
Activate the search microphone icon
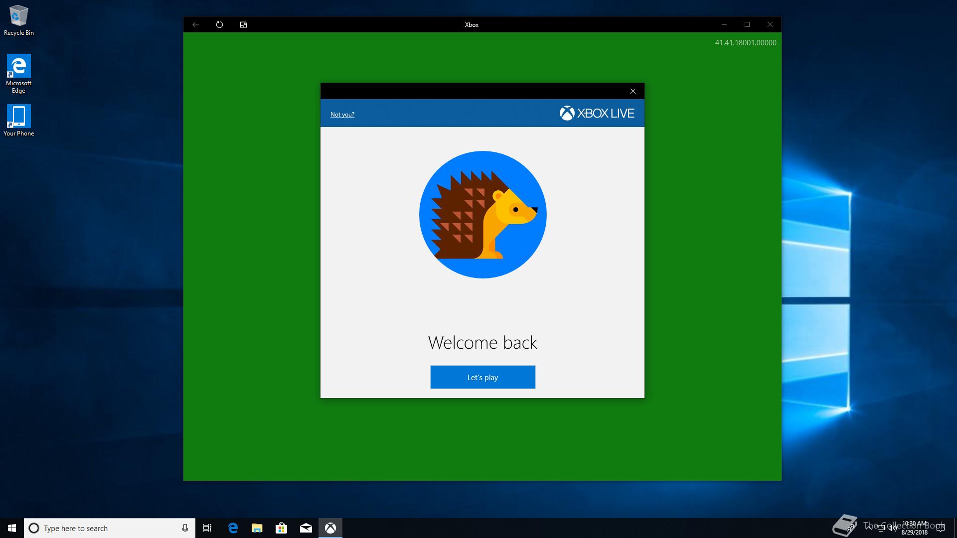coord(185,528)
